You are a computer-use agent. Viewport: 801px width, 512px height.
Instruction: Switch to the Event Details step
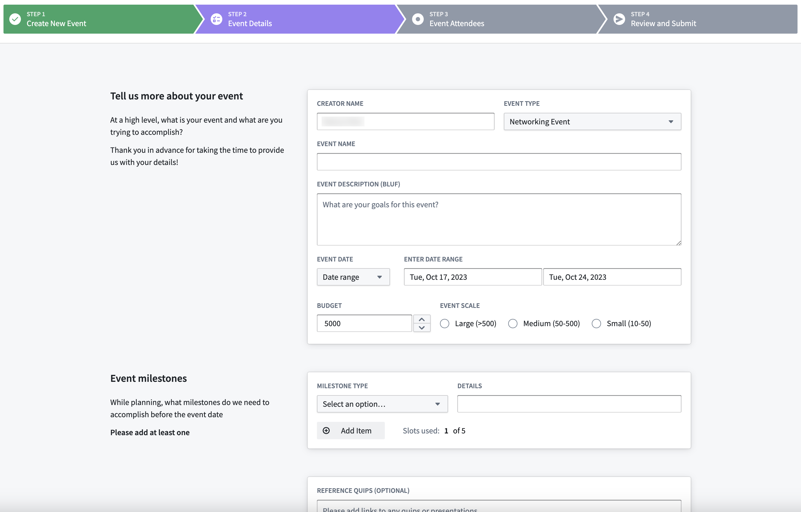[300, 19]
